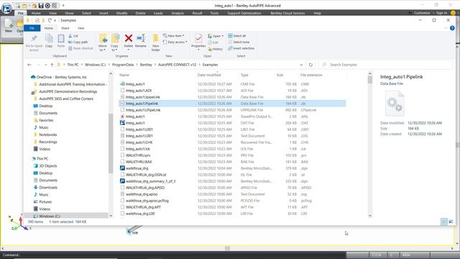Click the Back navigation arrow
Viewport: 460px width, 259px height.
29,65
